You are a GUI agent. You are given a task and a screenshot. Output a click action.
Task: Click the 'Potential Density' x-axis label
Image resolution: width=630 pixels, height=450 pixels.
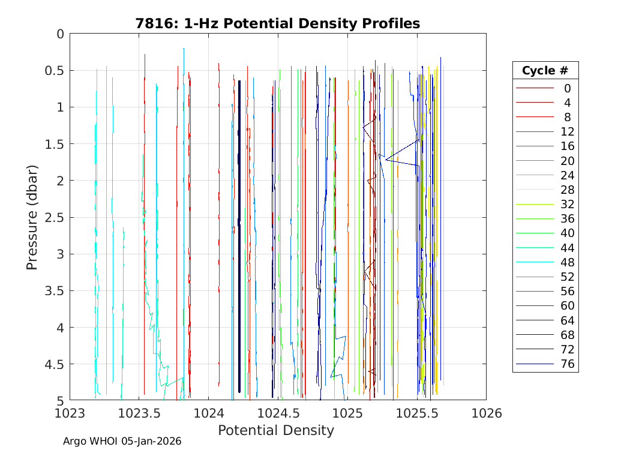[275, 430]
